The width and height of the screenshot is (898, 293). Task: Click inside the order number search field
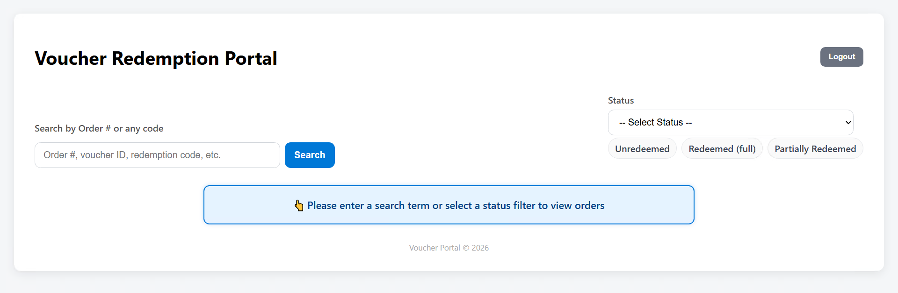pos(157,155)
